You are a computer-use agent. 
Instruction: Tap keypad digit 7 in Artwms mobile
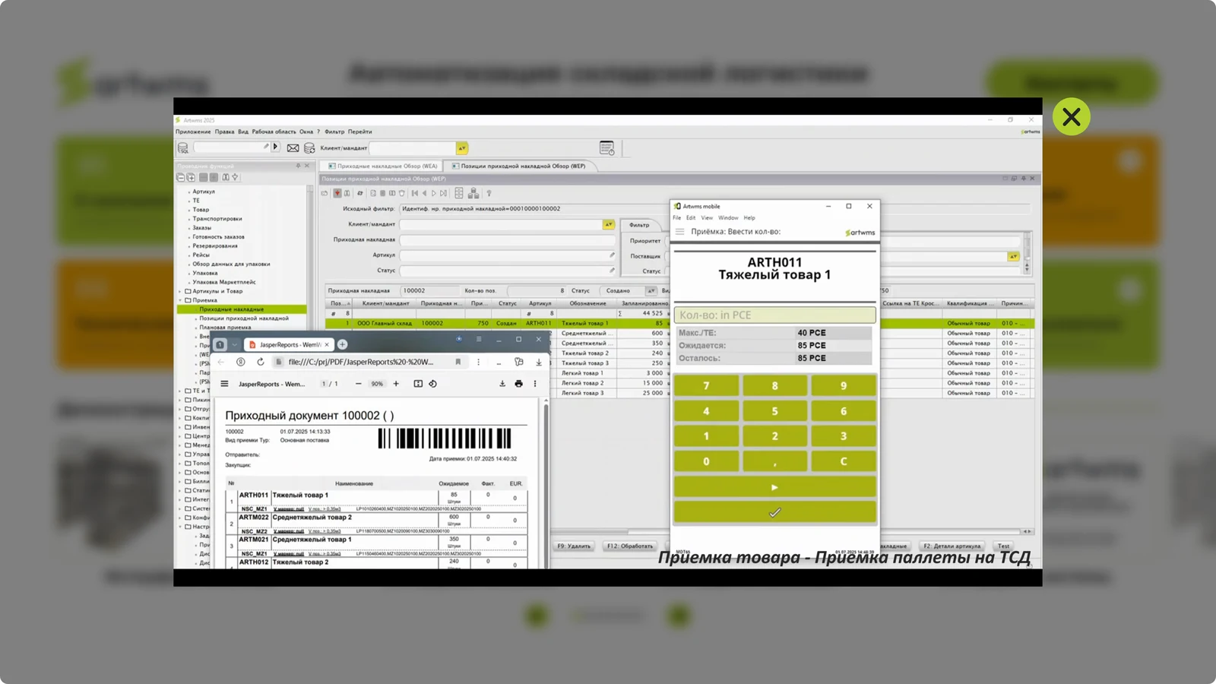pyautogui.click(x=706, y=386)
